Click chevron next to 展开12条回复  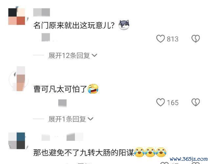tap(94, 55)
